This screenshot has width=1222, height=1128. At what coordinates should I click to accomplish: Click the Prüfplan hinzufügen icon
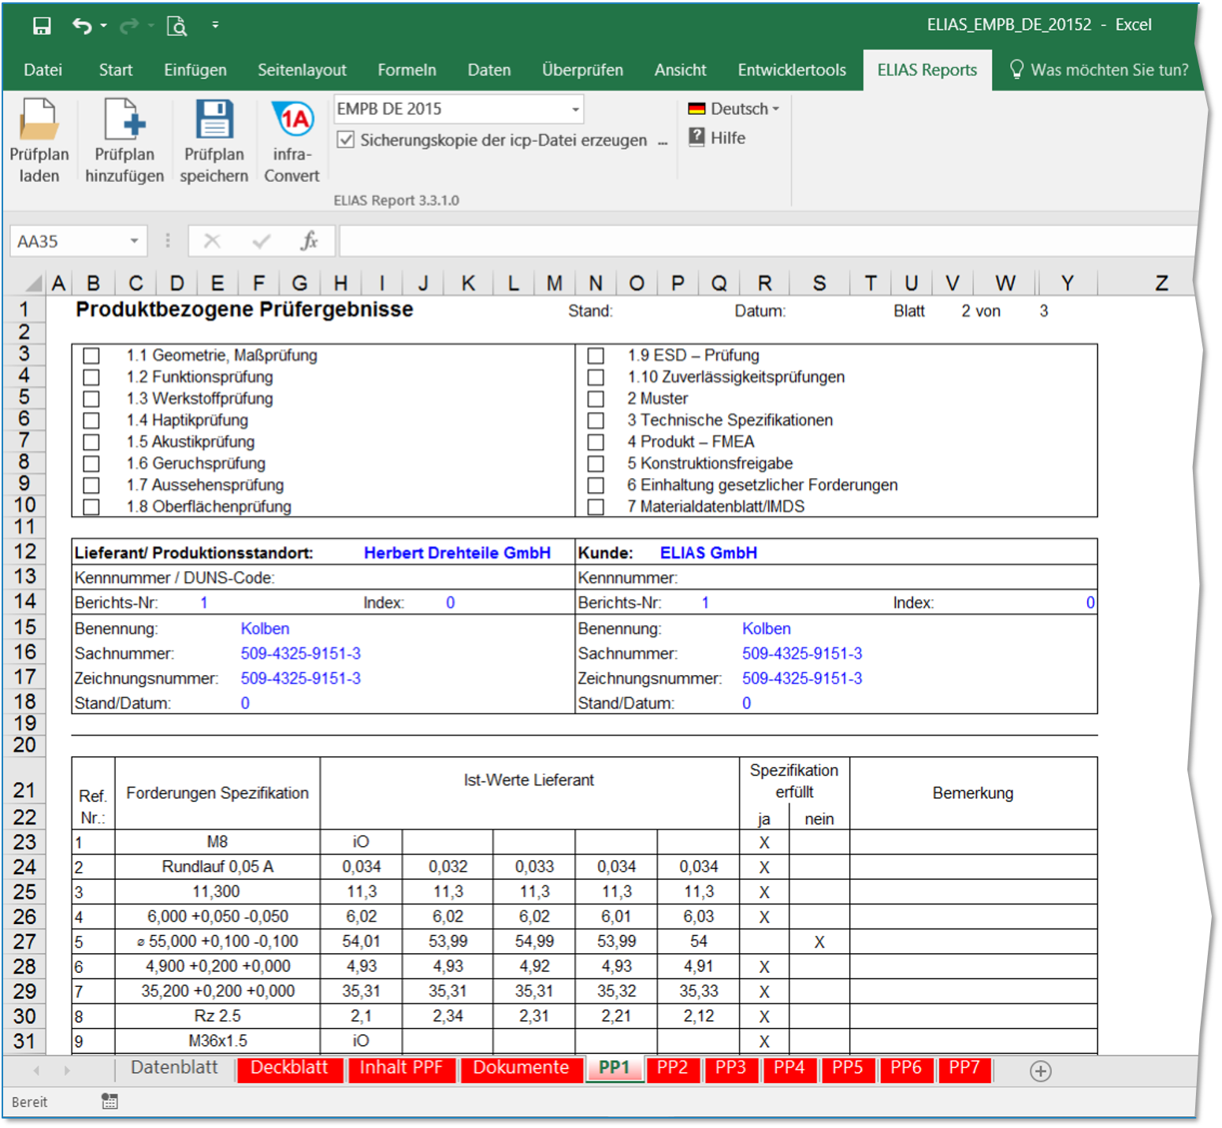click(x=124, y=121)
